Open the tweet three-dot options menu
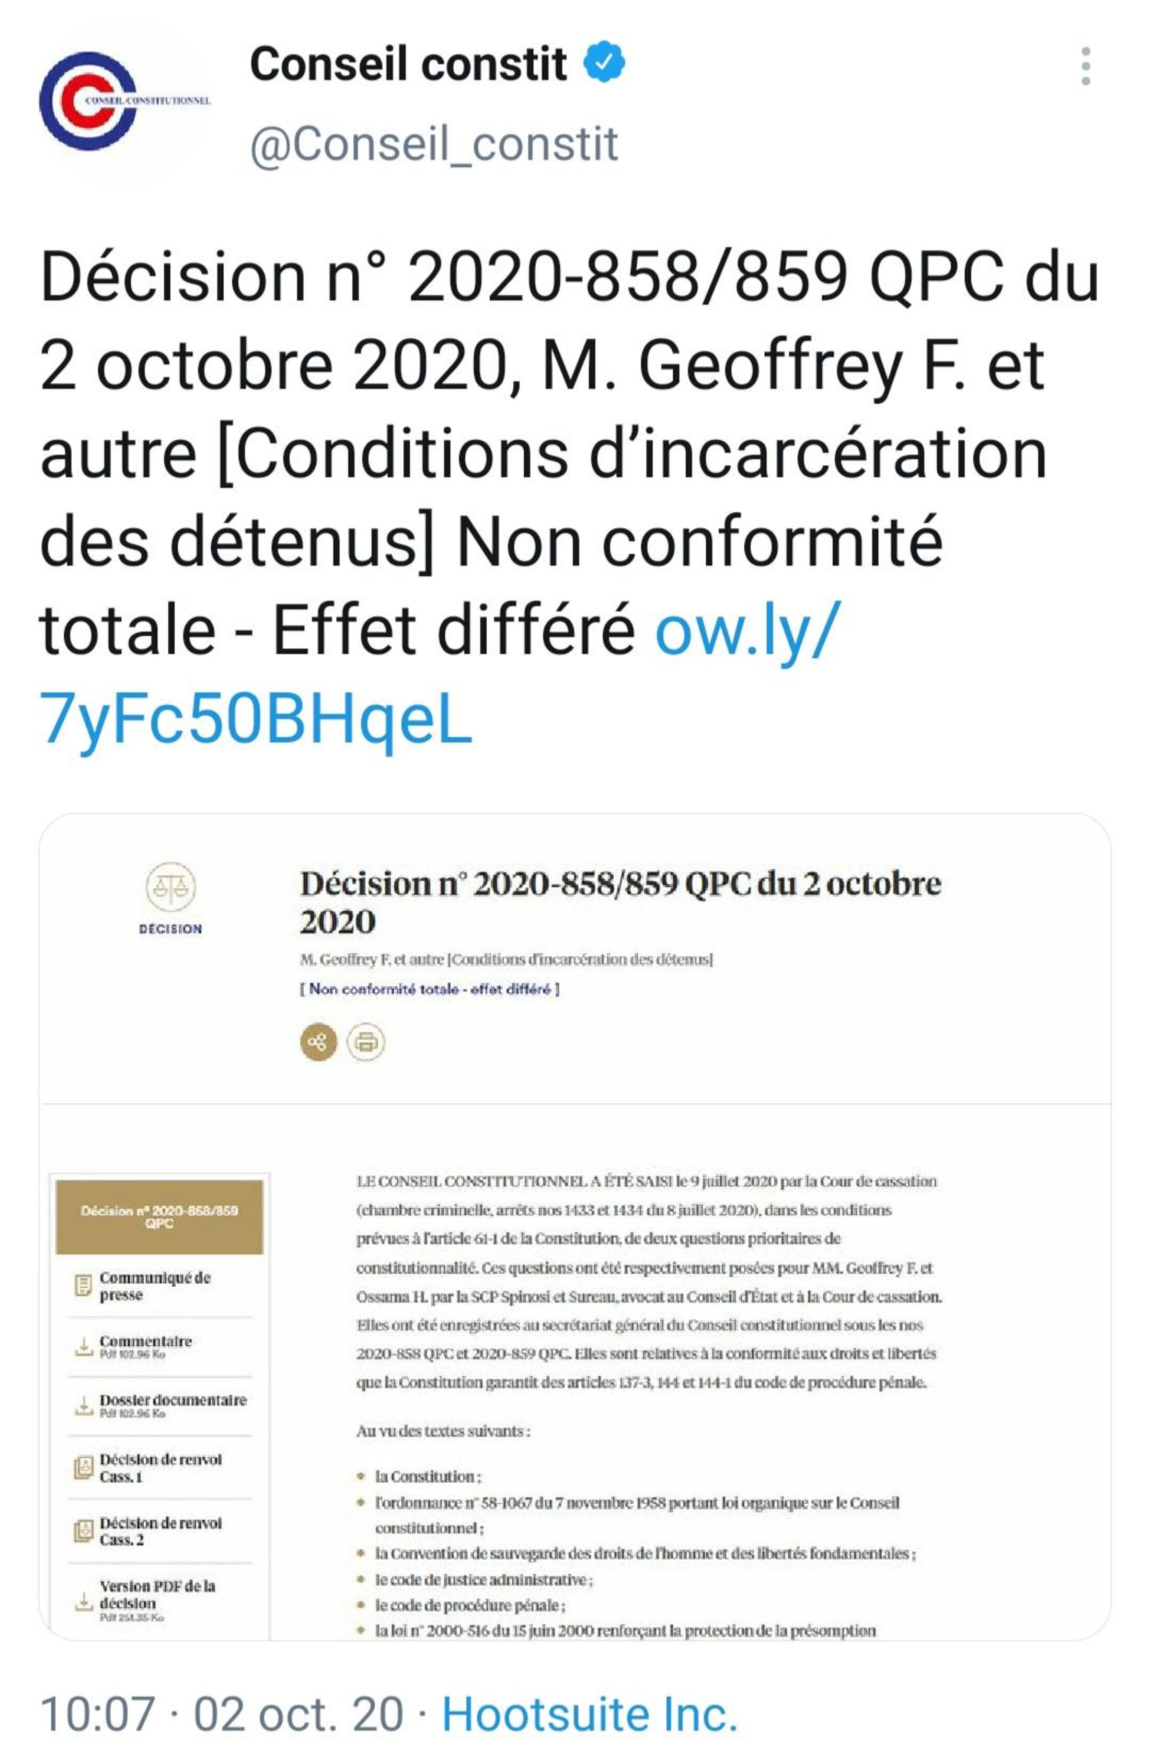 point(1085,66)
